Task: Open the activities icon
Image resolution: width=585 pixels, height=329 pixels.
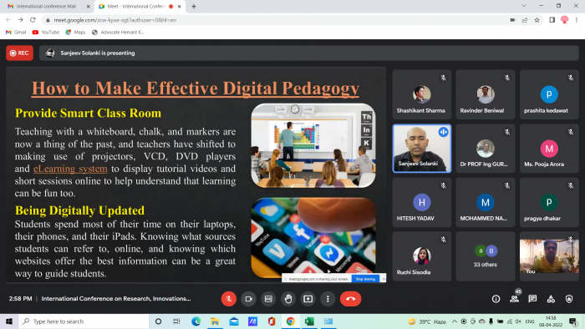Action: pyautogui.click(x=551, y=299)
